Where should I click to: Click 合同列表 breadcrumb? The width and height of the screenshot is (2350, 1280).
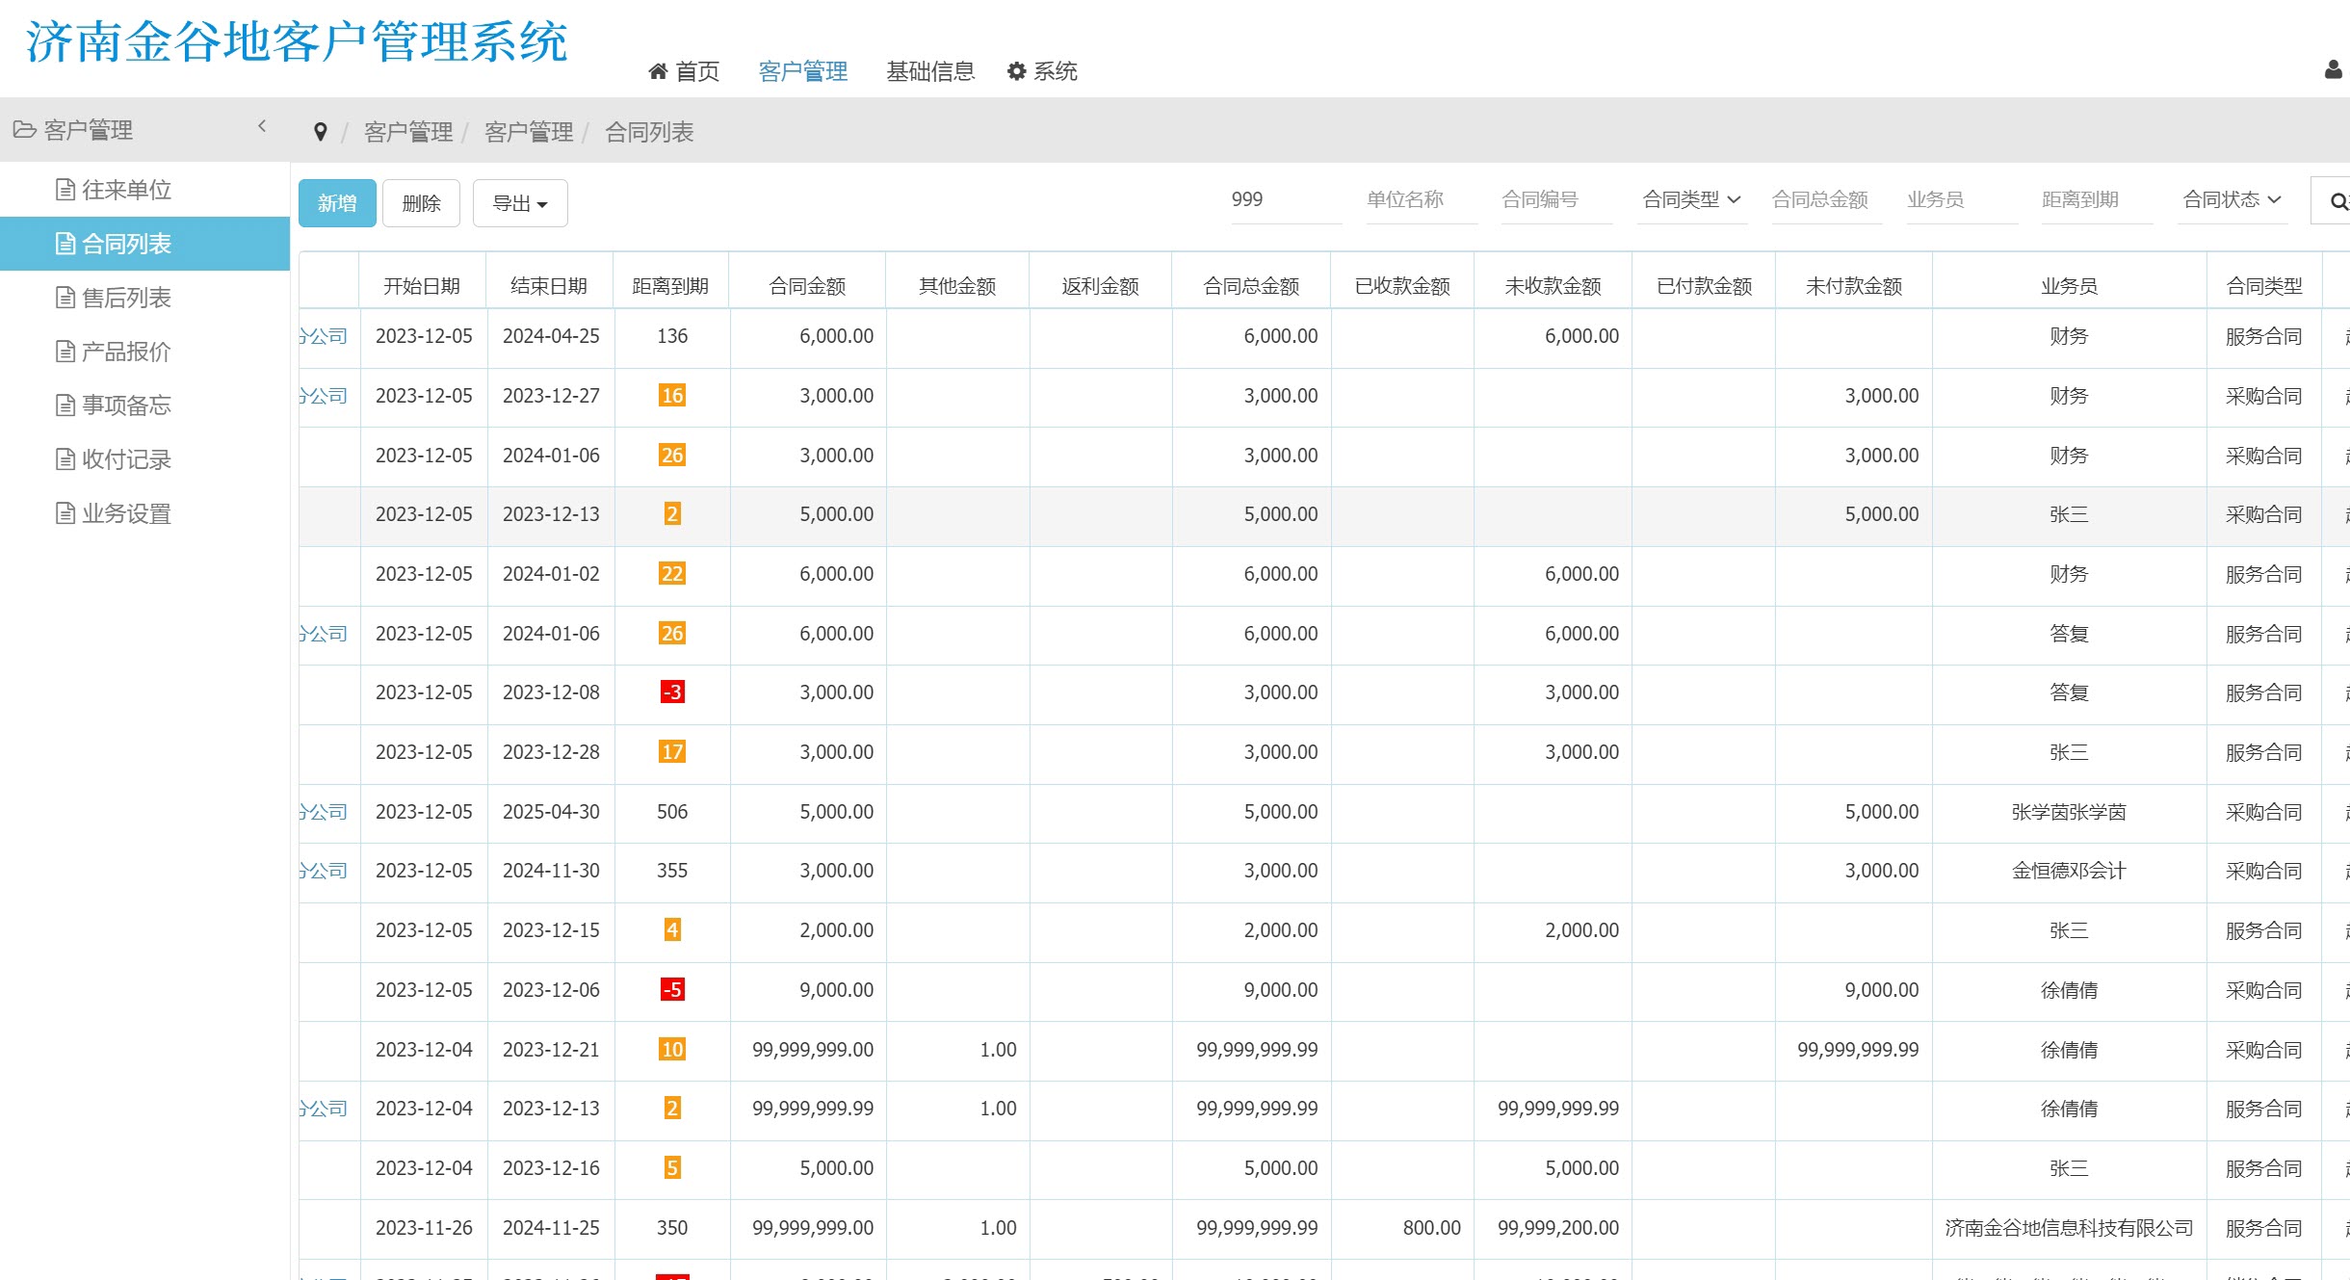click(649, 132)
